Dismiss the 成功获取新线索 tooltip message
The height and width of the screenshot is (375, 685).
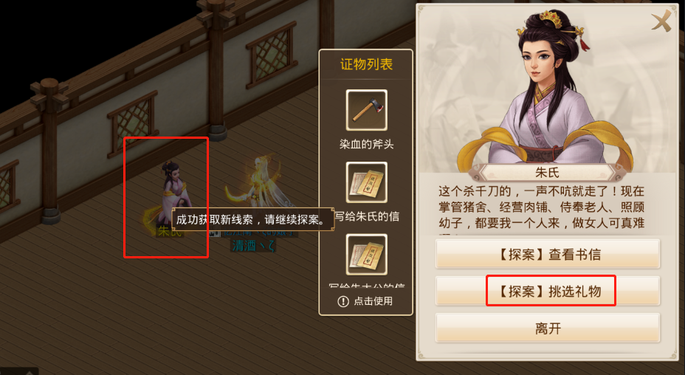pos(253,220)
